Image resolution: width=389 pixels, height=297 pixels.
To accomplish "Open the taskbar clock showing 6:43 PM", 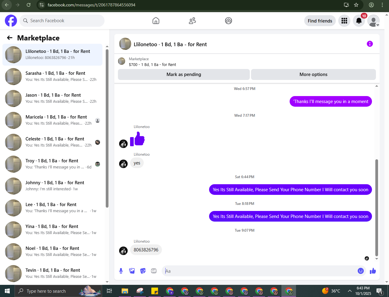I will (363, 291).
